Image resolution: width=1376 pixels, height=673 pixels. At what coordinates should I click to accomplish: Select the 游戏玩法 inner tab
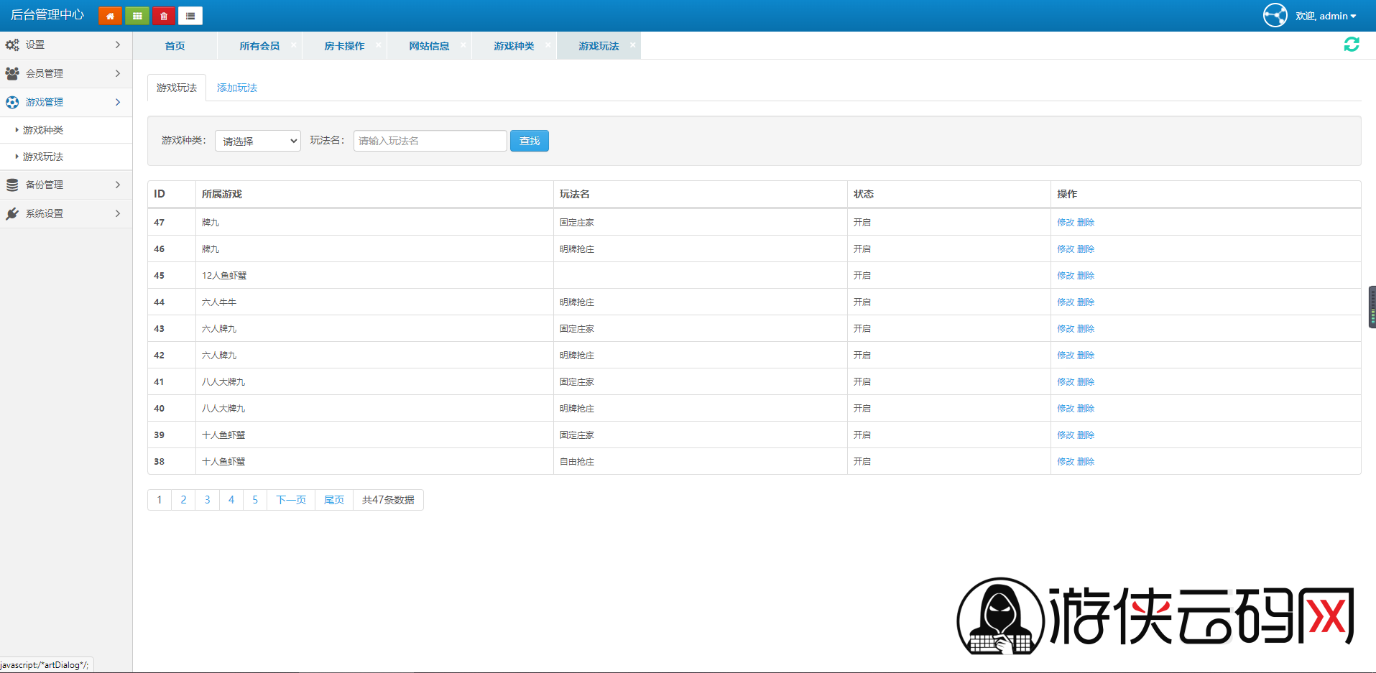(x=177, y=88)
